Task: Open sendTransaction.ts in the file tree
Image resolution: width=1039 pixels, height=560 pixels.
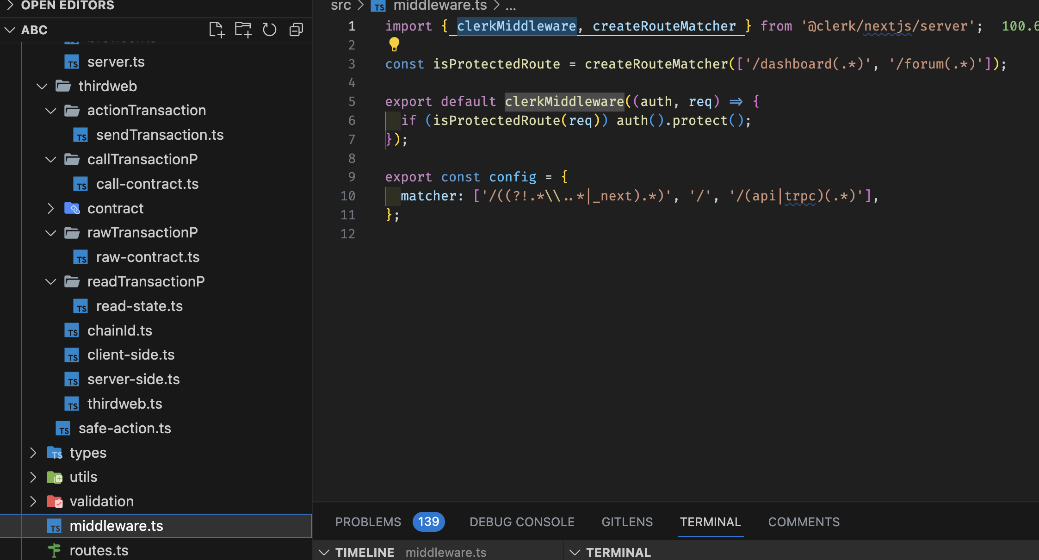Action: [160, 135]
